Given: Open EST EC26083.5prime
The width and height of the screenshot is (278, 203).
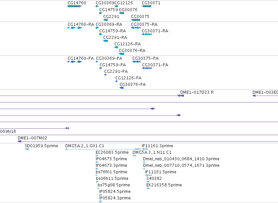Looking at the screenshot, I should [112, 152].
